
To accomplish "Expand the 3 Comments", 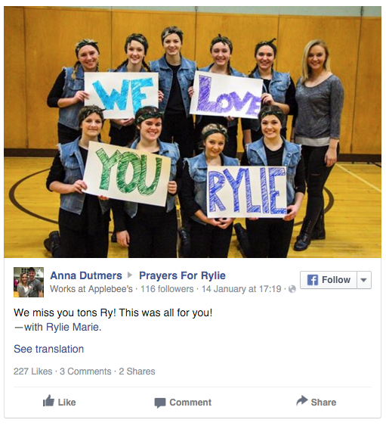I will coord(85,372).
